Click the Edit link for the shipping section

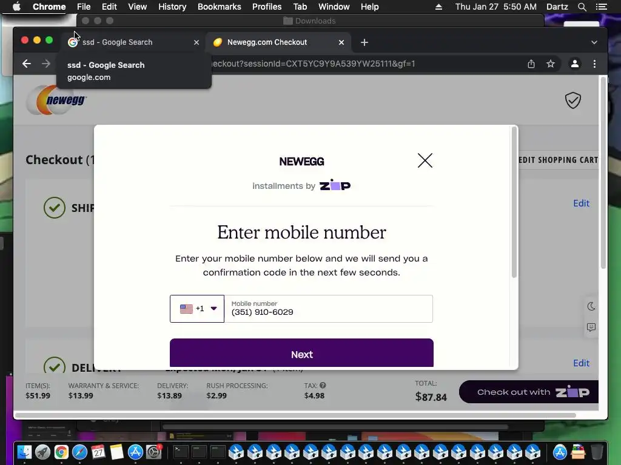[581, 203]
